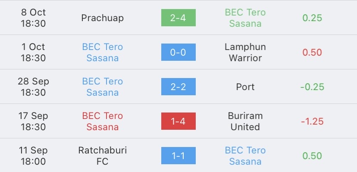Select the 17 Sep 18:30 match date
The image size is (357, 172).
tap(33, 121)
